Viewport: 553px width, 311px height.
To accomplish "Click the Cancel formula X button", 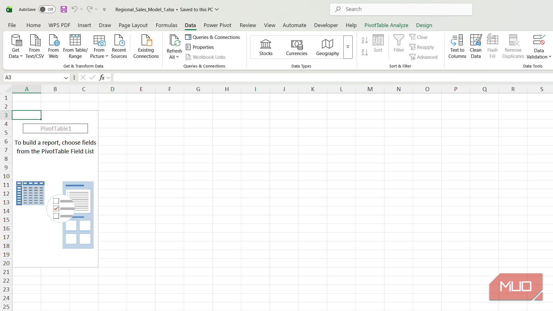I will (83, 78).
